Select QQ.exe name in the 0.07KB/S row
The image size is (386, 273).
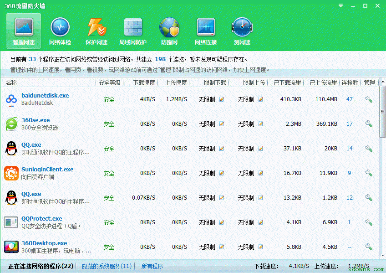pos(31,194)
